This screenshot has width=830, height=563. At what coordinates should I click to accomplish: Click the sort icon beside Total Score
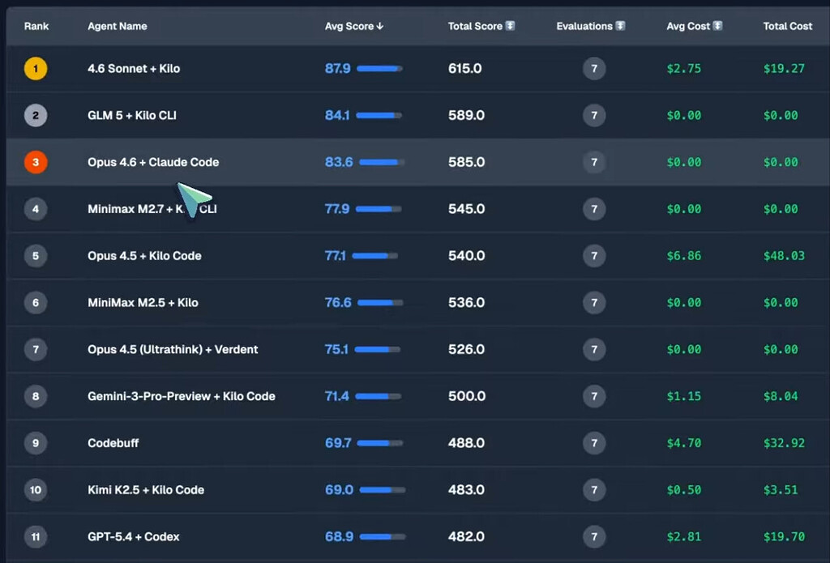point(511,26)
